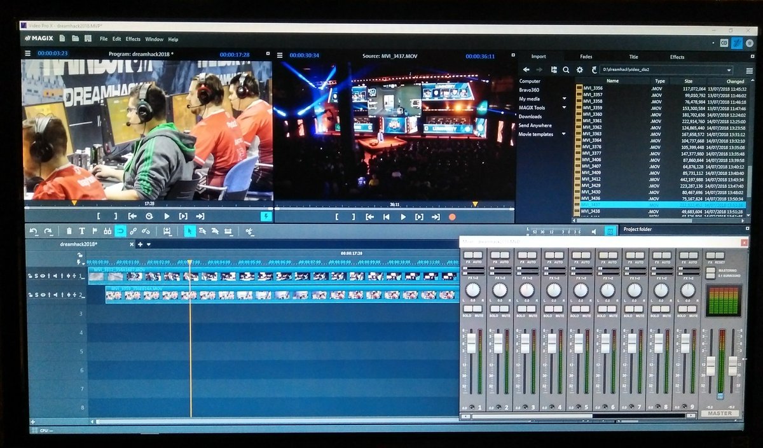Click the 5.1 SURROUND button

click(711, 276)
